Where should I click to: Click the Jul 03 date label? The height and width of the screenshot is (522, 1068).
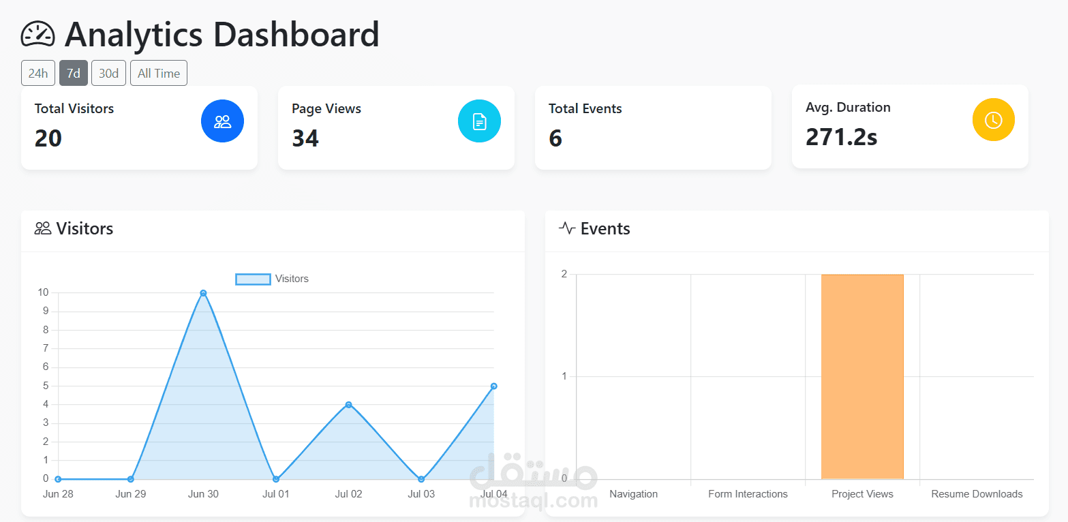click(x=421, y=494)
